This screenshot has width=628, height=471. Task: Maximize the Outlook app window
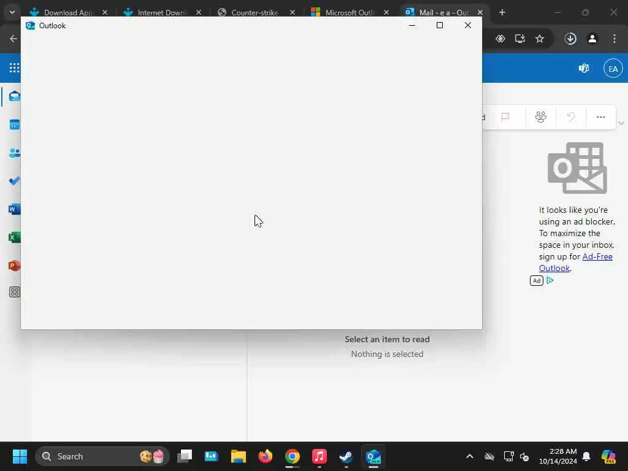(439, 25)
